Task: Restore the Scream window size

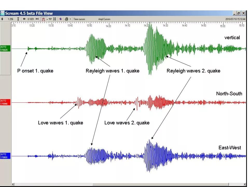Action: point(239,13)
